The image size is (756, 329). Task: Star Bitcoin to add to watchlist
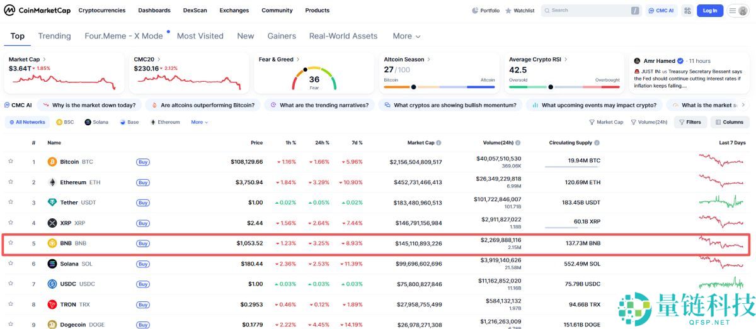point(11,162)
